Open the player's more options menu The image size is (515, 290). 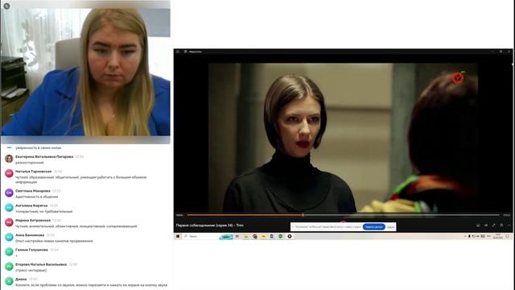tap(509, 226)
